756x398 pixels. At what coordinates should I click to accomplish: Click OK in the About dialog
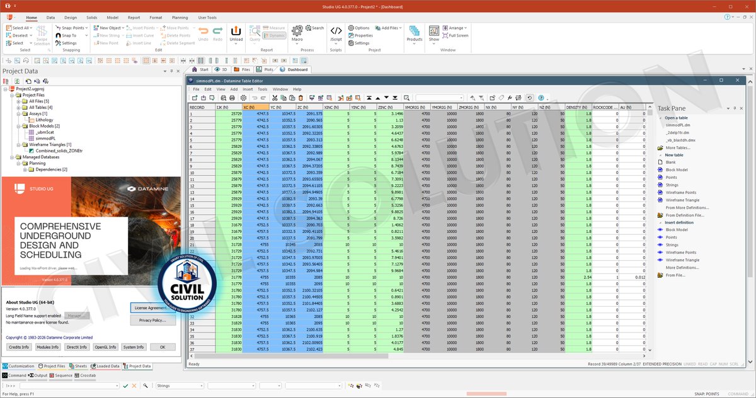click(x=163, y=347)
